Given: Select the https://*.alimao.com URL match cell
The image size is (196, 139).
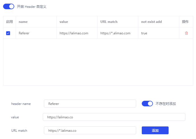Looking at the screenshot, I should point(118,33).
